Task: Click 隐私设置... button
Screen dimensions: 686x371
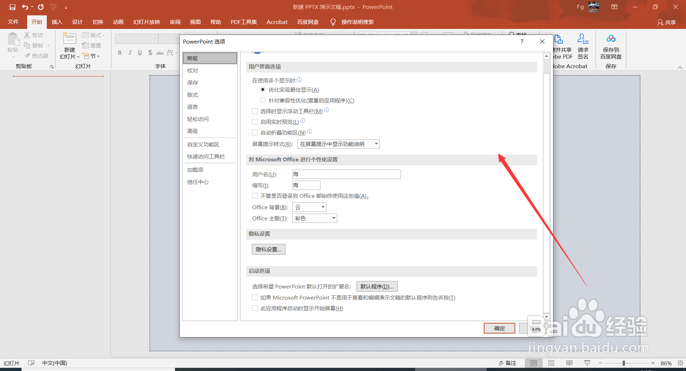Action: click(x=269, y=249)
